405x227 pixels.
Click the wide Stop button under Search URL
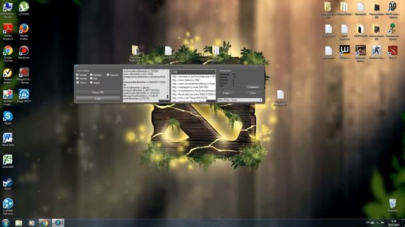tap(98, 98)
